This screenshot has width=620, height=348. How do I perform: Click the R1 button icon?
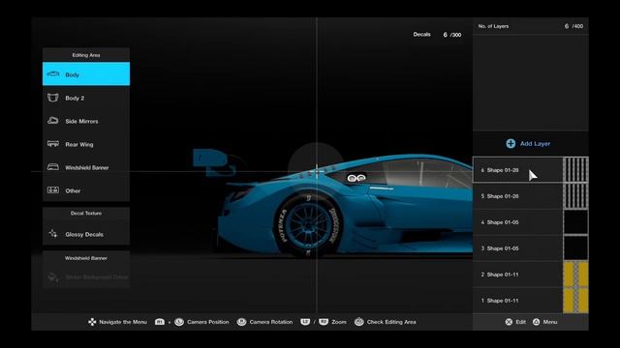click(x=160, y=322)
